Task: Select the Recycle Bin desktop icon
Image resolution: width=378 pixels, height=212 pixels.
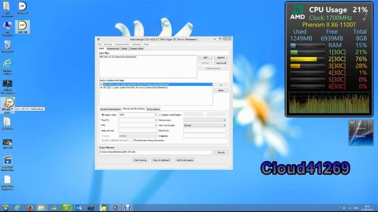Action: pyautogui.click(x=7, y=47)
